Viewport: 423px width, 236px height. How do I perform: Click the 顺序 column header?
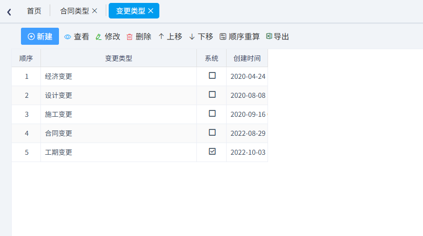(x=26, y=58)
